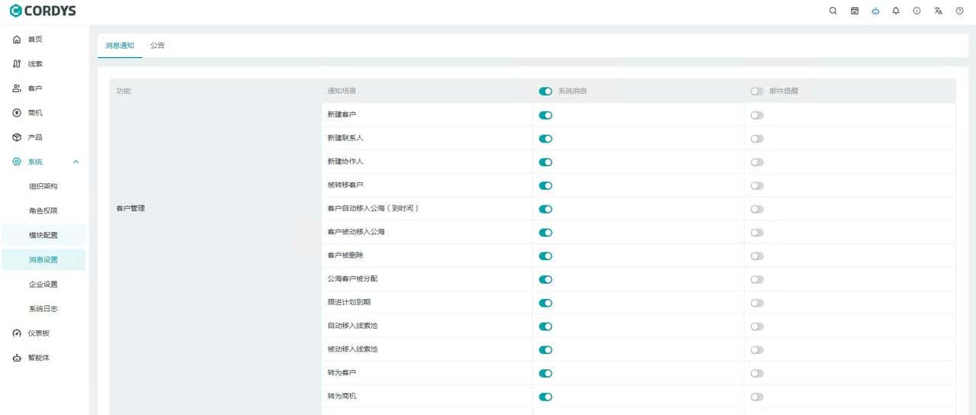The image size is (976, 415).
Task: Click the 客户被删除 scenario text
Action: 345,256
